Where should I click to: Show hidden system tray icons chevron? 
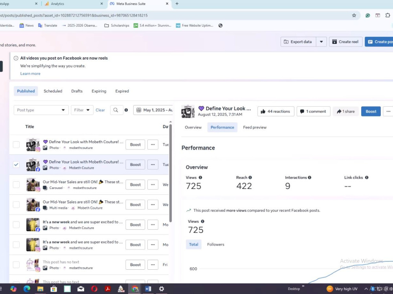point(366,289)
